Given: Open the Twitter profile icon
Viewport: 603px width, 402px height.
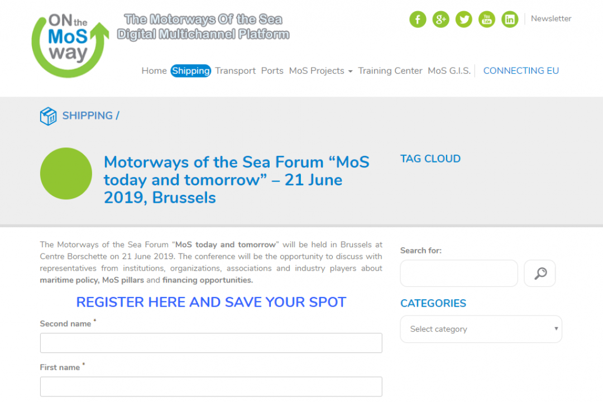Looking at the screenshot, I should coord(463,19).
